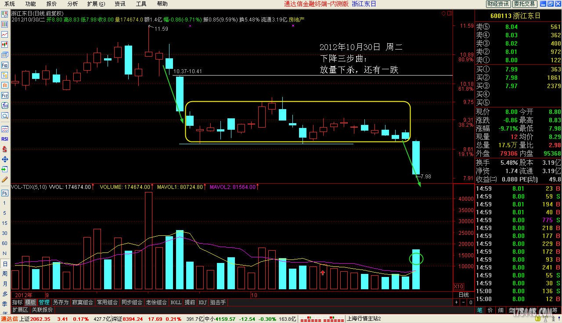Click the red dollar-sign sidebar icon
The height and width of the screenshot is (323, 562).
5,149
